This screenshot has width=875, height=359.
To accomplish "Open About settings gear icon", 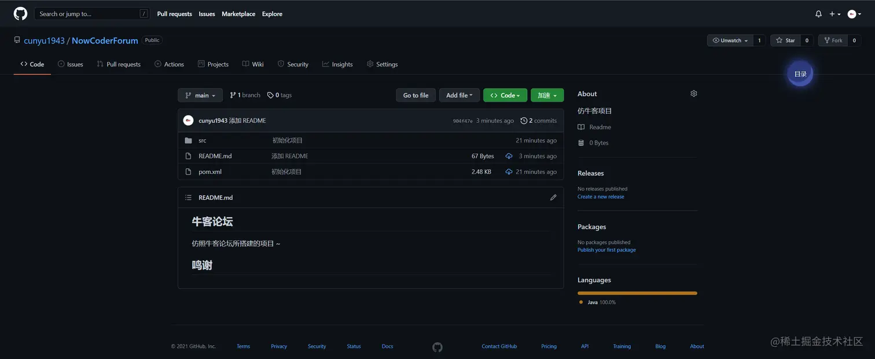I will pyautogui.click(x=694, y=94).
